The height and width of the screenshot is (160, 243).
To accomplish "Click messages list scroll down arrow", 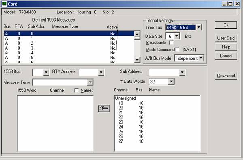I will [x=137, y=60].
